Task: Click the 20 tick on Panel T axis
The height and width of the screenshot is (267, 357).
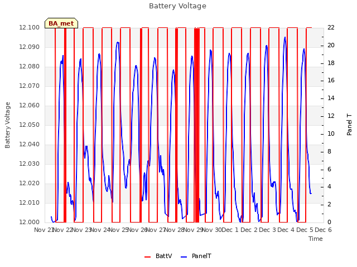Action: [331, 45]
